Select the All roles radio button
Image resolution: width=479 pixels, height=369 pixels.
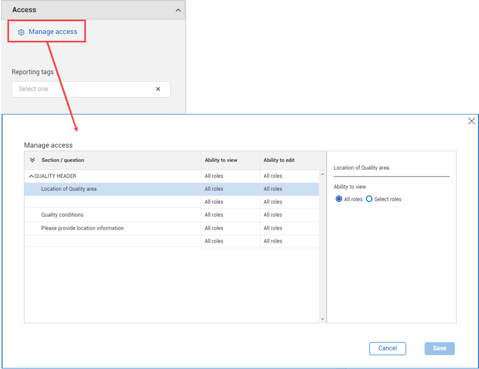[x=339, y=199]
